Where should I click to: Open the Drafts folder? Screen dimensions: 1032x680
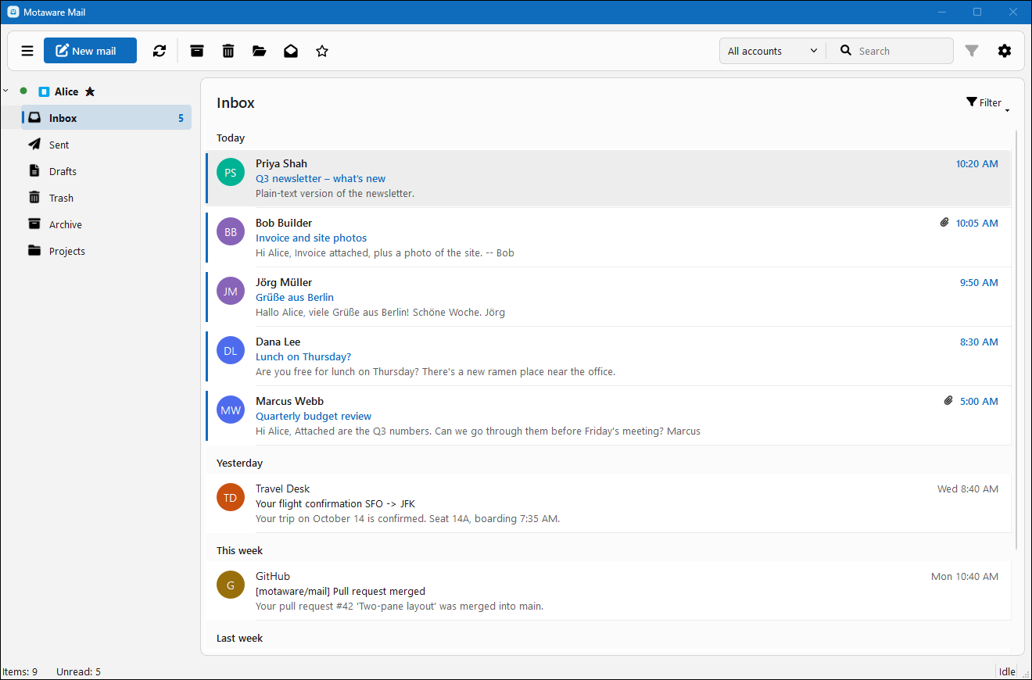pyautogui.click(x=106, y=171)
